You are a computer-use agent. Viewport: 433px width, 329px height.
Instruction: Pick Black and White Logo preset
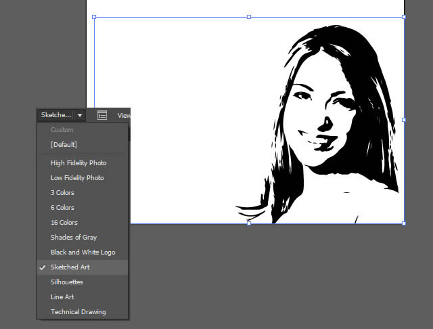click(x=83, y=253)
